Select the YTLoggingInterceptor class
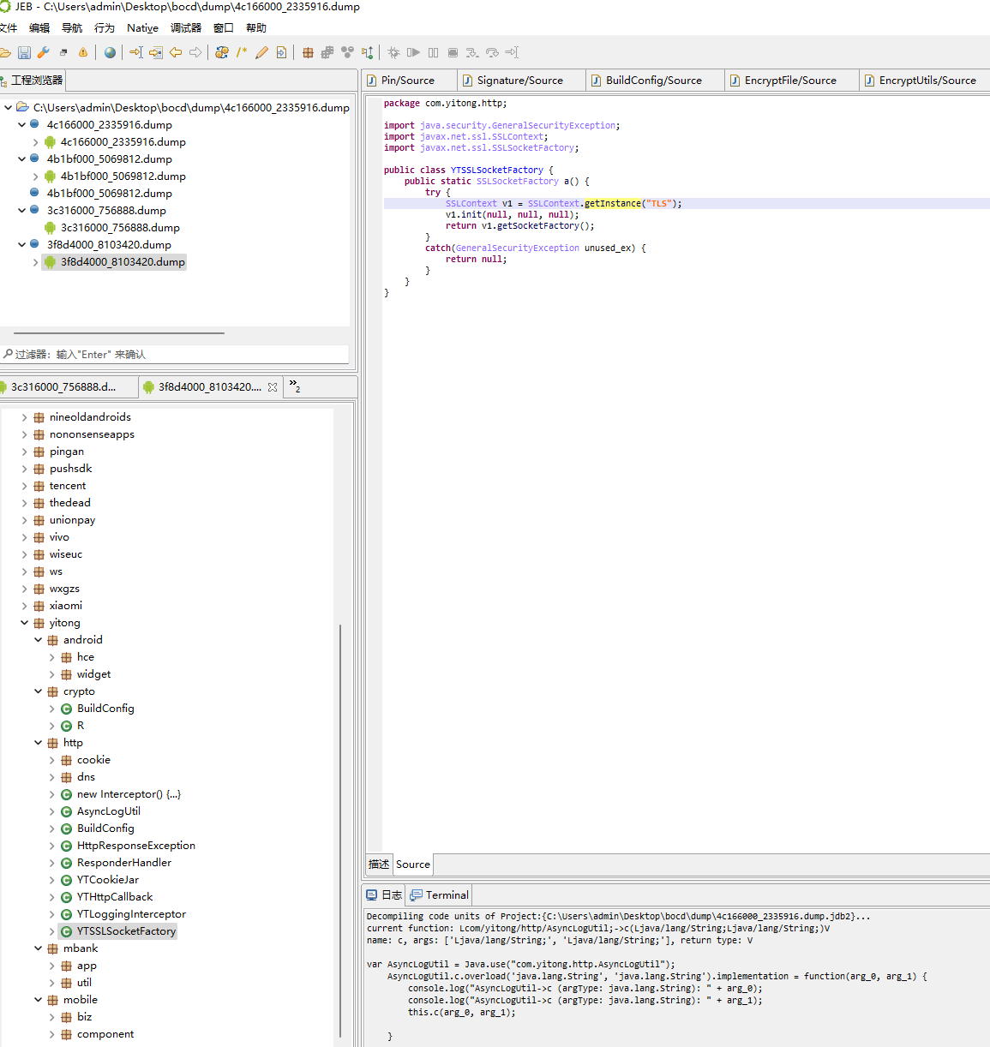The height and width of the screenshot is (1047, 990). [x=131, y=914]
